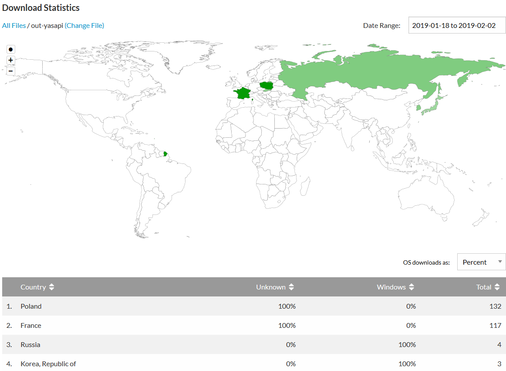Sort table by Country column arrows
Viewport: 506px width, 371px height.
[x=52, y=287]
